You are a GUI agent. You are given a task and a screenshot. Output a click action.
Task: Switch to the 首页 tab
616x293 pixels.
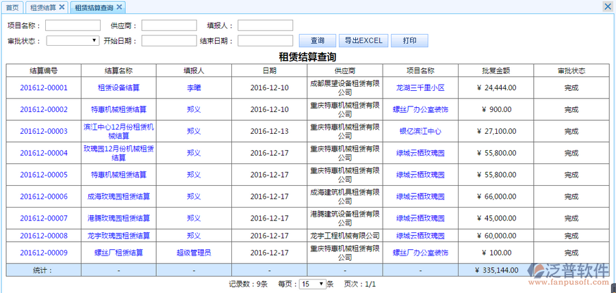click(x=12, y=8)
